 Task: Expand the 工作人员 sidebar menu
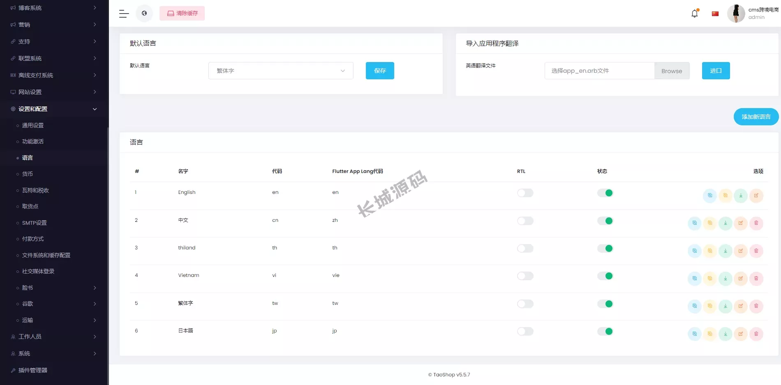(54, 337)
